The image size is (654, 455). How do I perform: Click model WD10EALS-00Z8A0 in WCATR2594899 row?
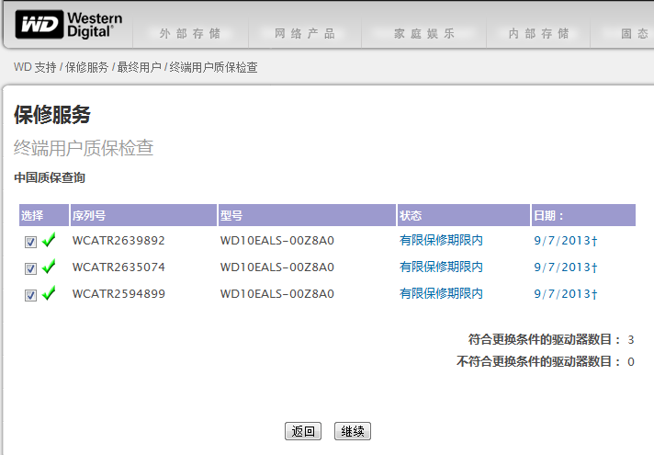click(x=277, y=294)
